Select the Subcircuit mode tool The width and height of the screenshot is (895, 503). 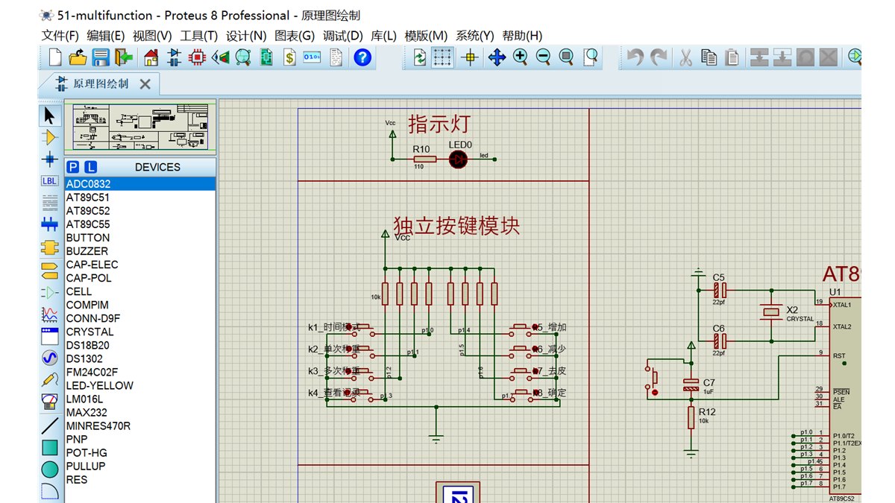click(49, 246)
